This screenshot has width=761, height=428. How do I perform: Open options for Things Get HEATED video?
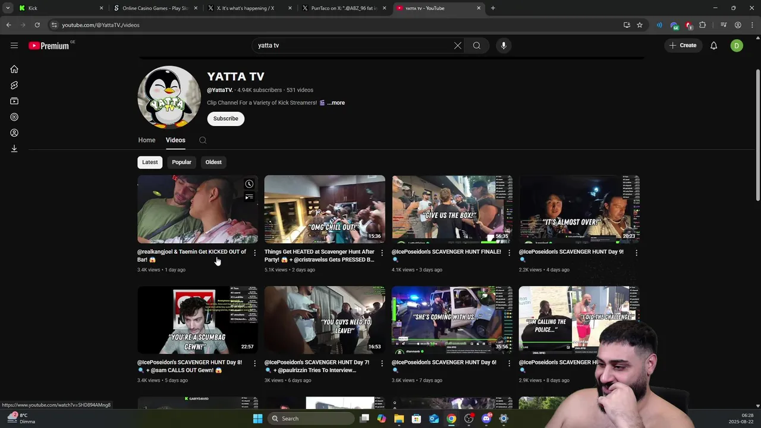click(x=382, y=253)
